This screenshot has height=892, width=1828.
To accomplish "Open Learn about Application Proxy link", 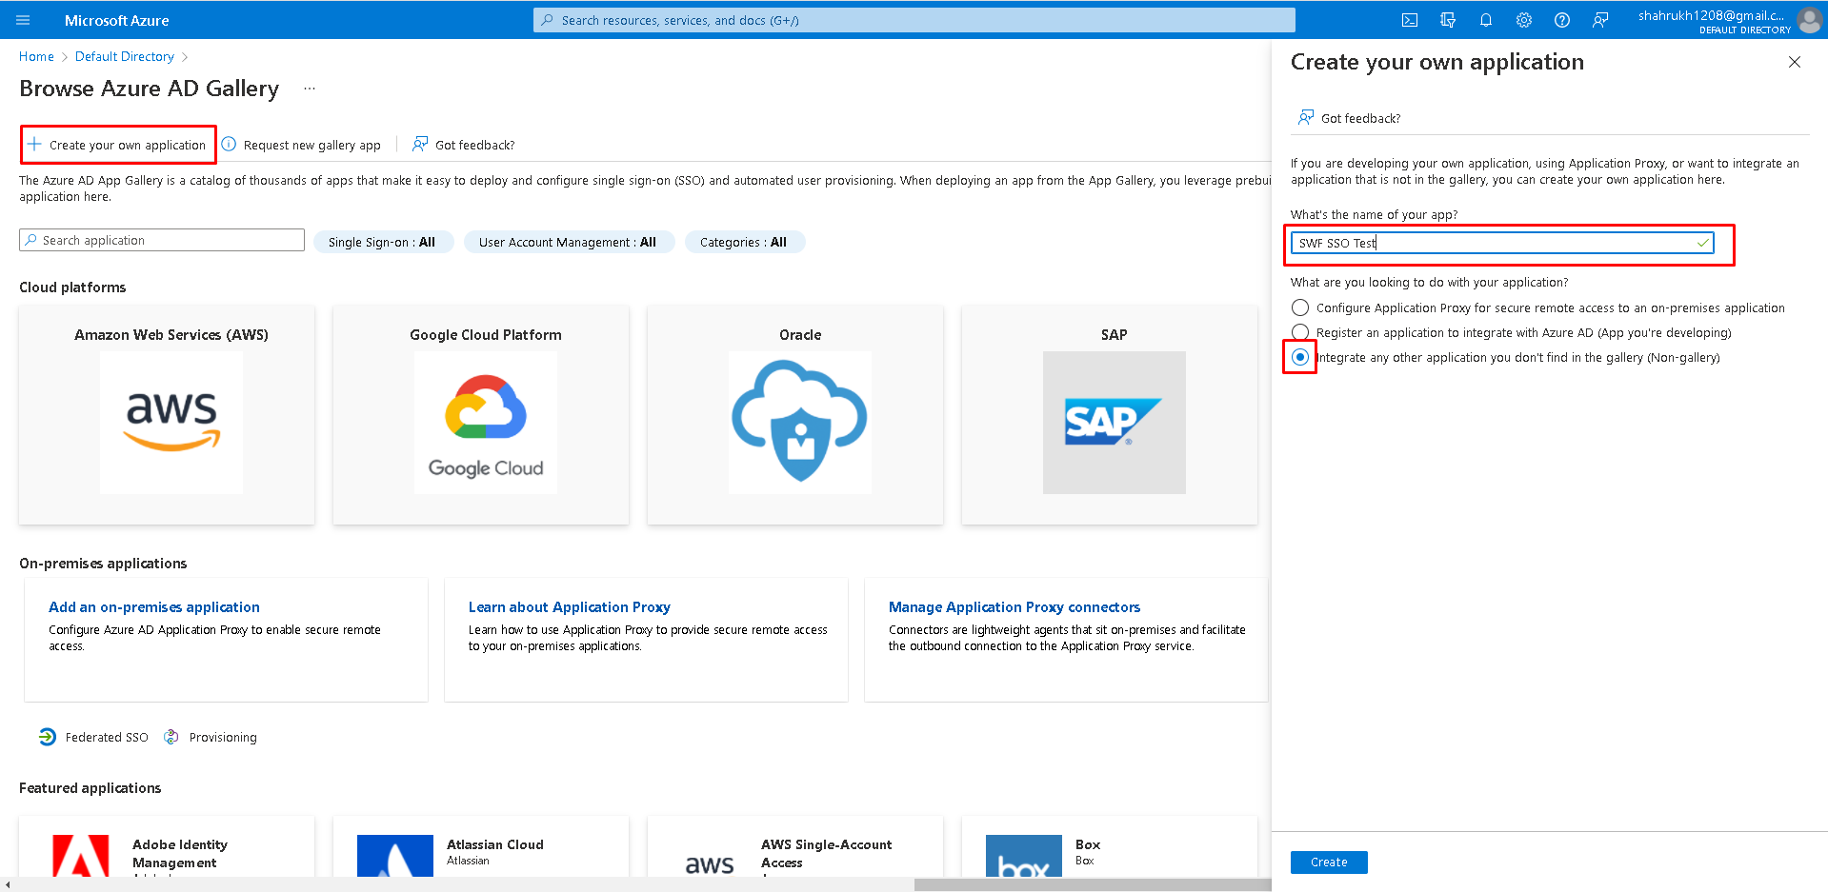I will click(x=570, y=607).
